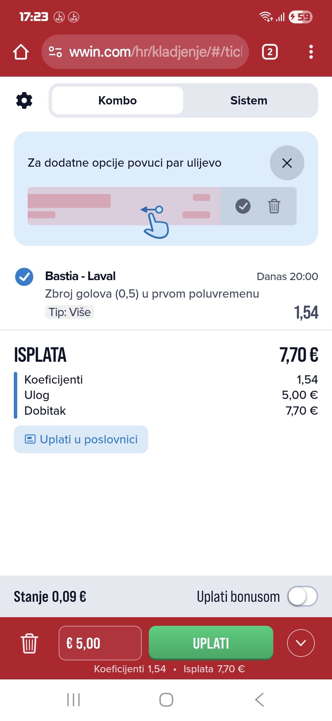Open the browser tab switcher

tap(270, 52)
